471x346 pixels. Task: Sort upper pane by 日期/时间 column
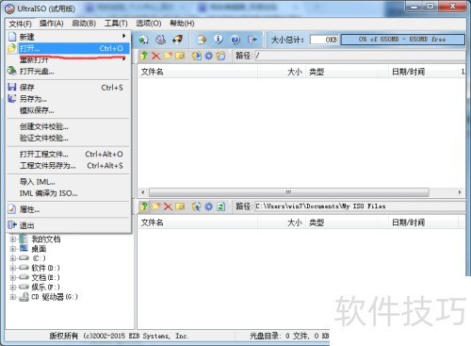423,72
